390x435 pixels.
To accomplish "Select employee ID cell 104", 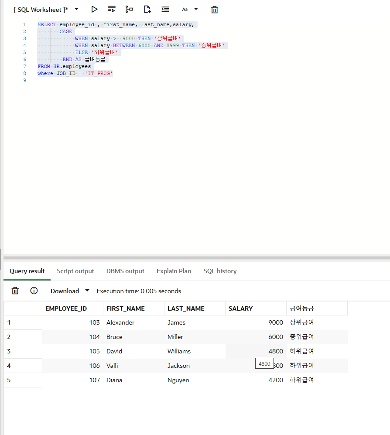I will [x=73, y=337].
